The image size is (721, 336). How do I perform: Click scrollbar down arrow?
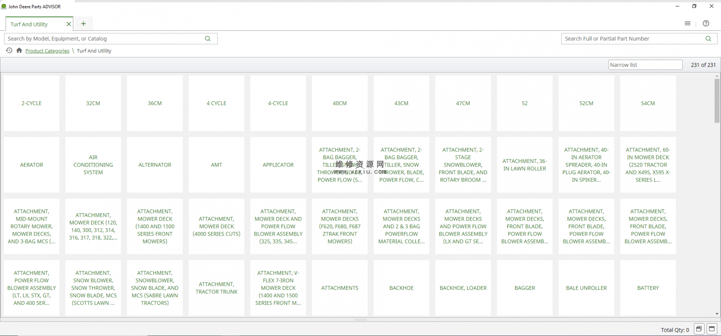[x=717, y=314]
